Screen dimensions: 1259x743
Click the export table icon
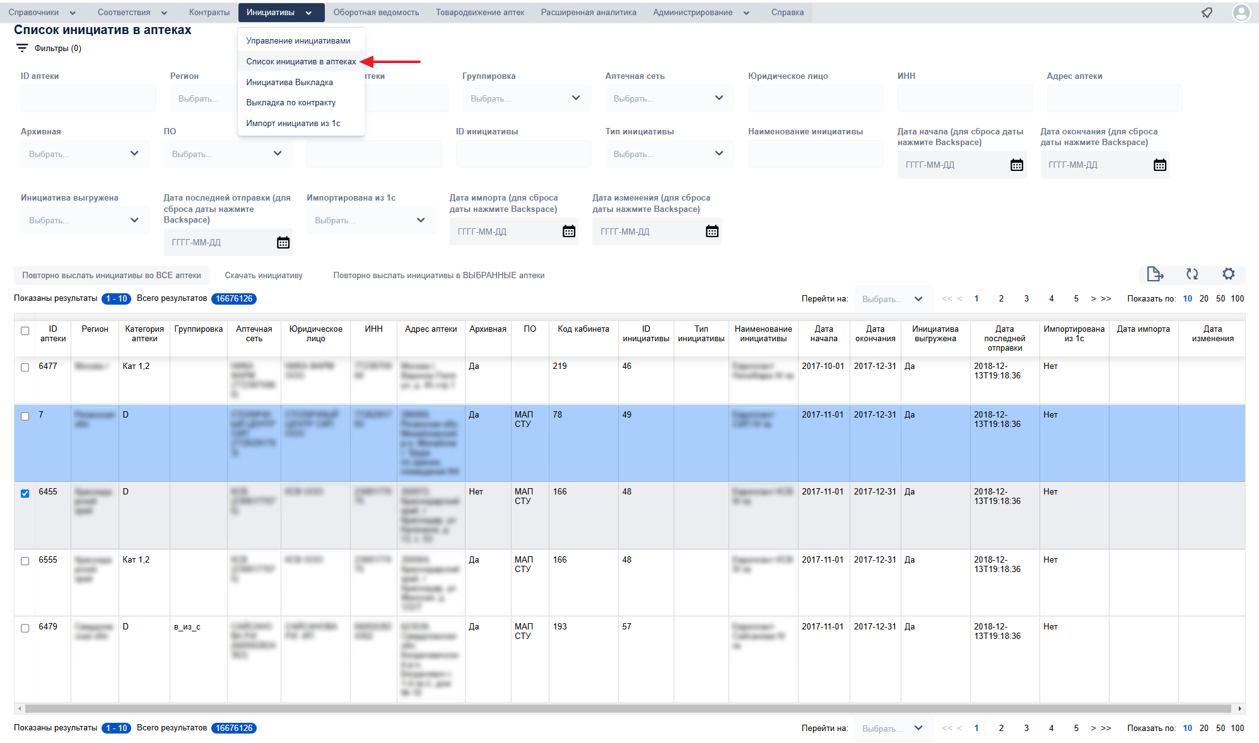click(1155, 274)
